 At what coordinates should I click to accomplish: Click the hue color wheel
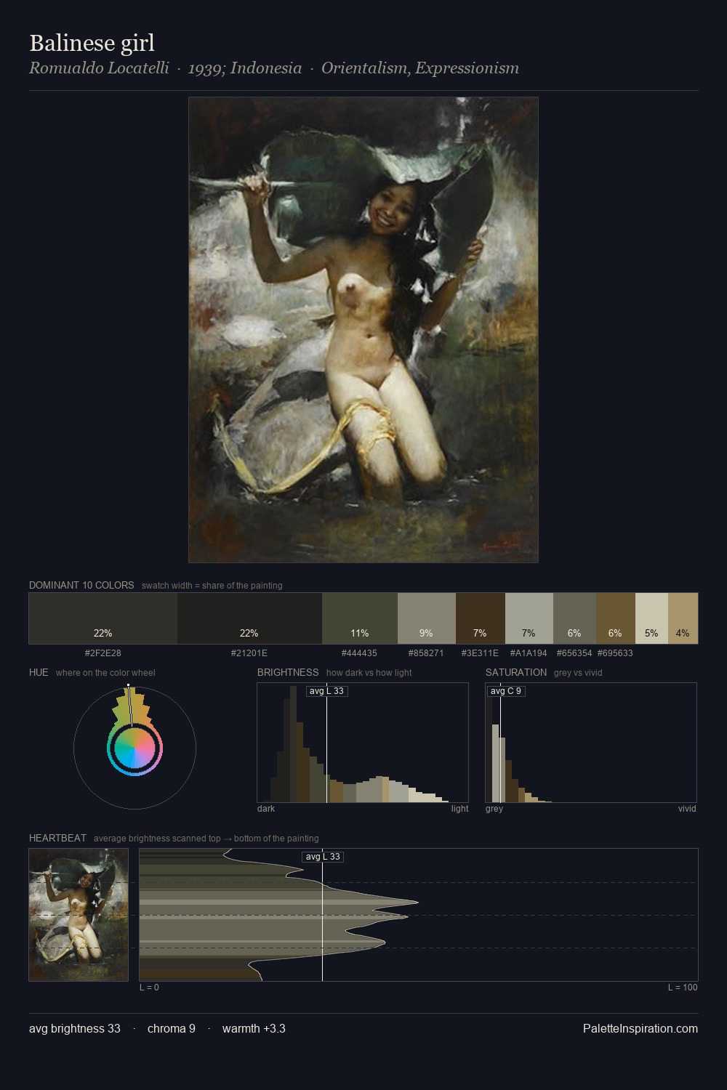coord(134,748)
